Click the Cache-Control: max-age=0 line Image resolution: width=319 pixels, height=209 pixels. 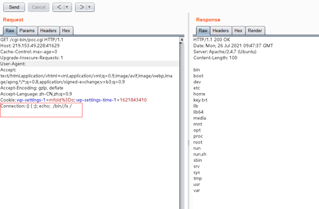tap(29, 52)
